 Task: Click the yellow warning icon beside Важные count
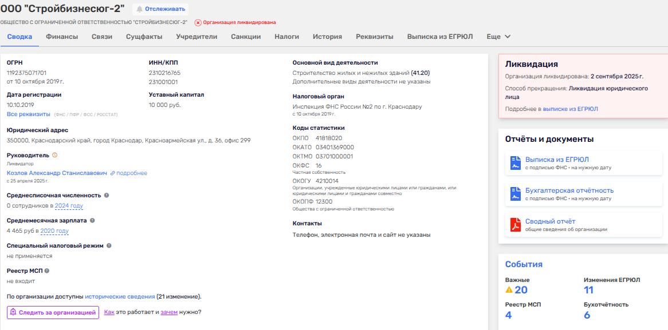(509, 290)
